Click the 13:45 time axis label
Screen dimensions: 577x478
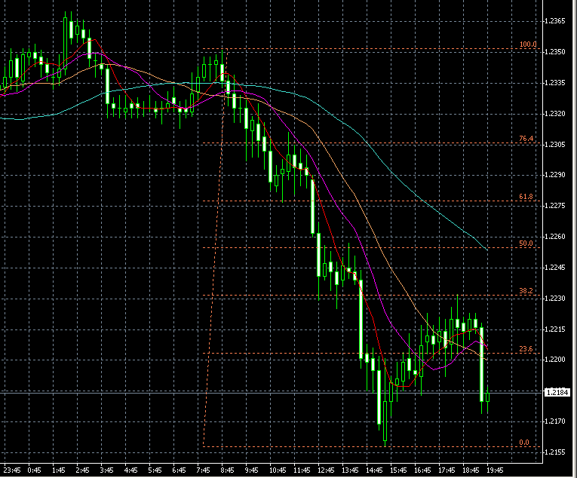point(350,470)
